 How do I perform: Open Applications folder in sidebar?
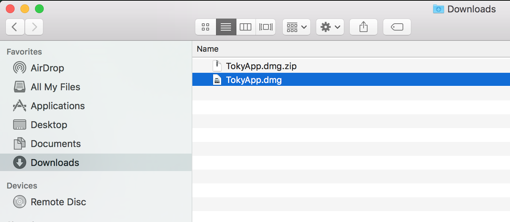(x=58, y=106)
